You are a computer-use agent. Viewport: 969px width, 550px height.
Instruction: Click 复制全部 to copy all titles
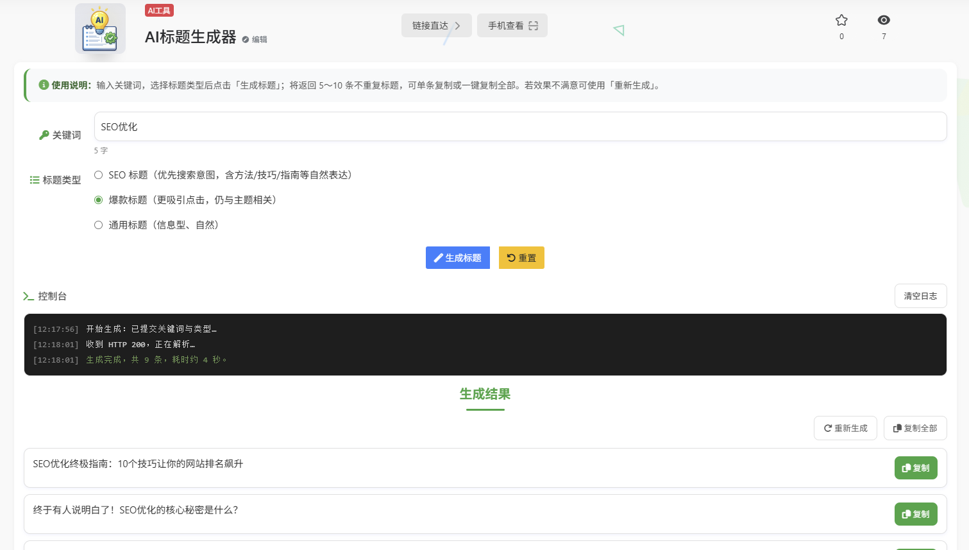915,428
